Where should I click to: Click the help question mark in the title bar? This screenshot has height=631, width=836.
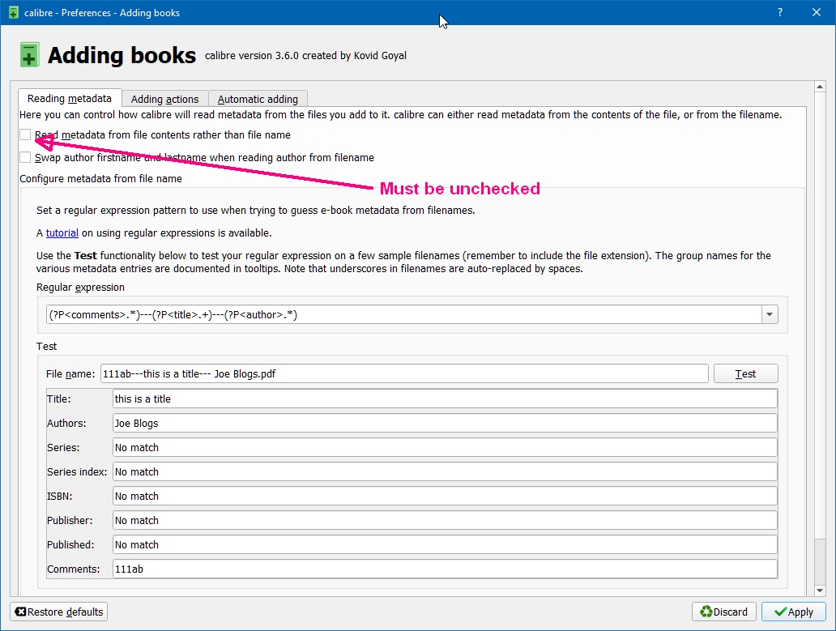[780, 12]
